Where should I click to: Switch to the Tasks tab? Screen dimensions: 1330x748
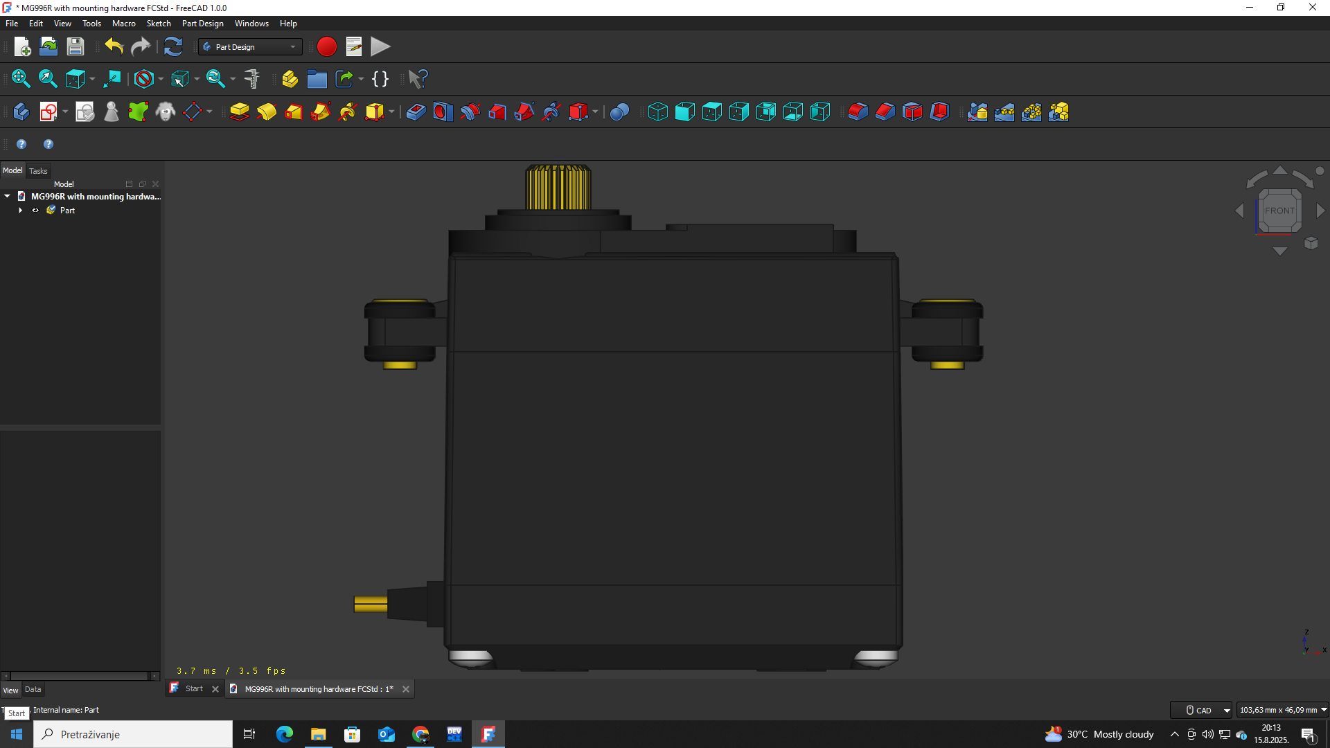coord(38,171)
